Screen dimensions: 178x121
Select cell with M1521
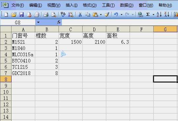23,42
